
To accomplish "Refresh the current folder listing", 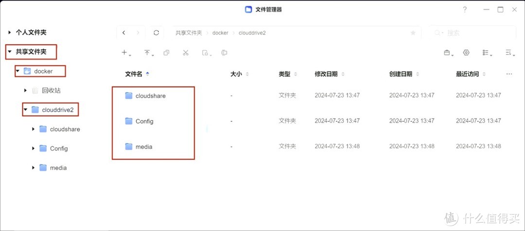I will point(157,33).
